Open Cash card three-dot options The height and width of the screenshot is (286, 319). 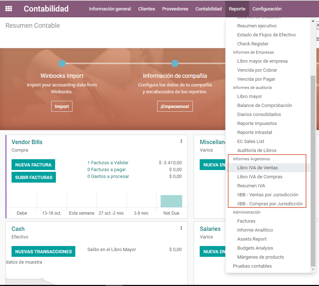181,228
